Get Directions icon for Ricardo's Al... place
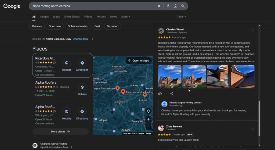Viewport: 275px width, 150px height. pyautogui.click(x=82, y=63)
